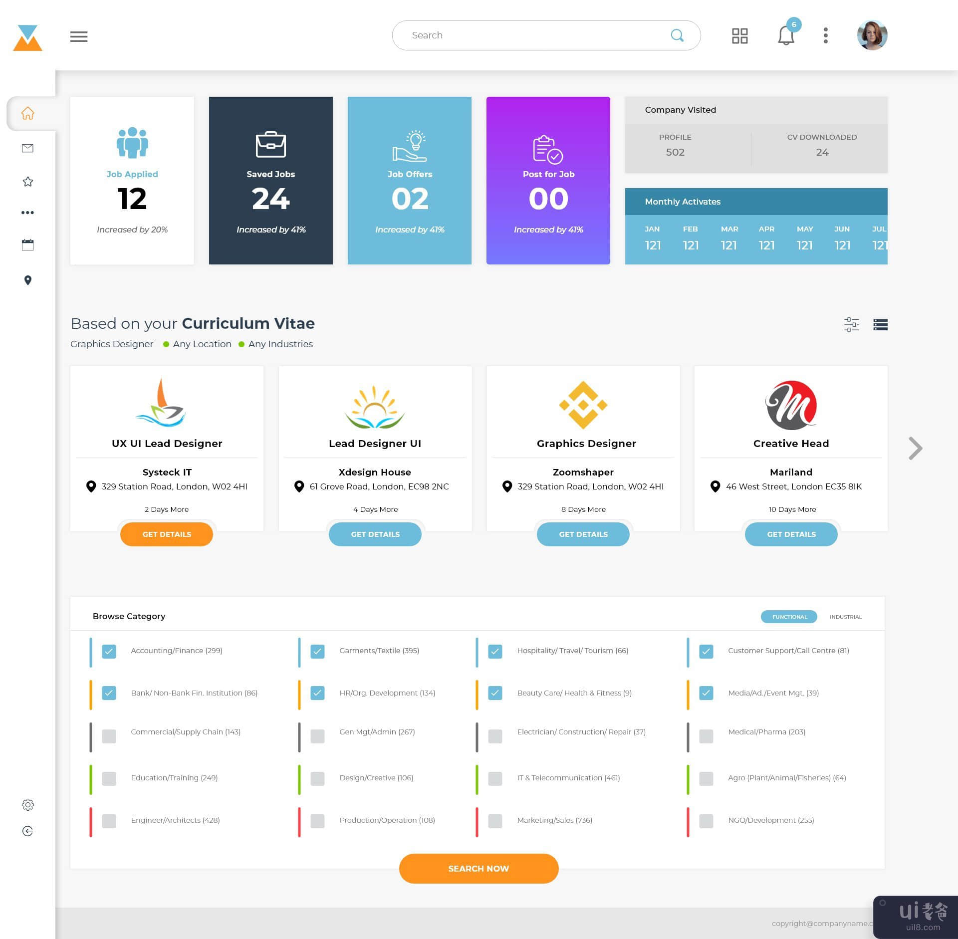Click Get Details for UX UI Lead Designer

167,534
